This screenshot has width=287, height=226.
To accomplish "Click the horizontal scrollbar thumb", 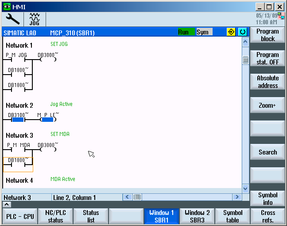I will (x=137, y=197).
